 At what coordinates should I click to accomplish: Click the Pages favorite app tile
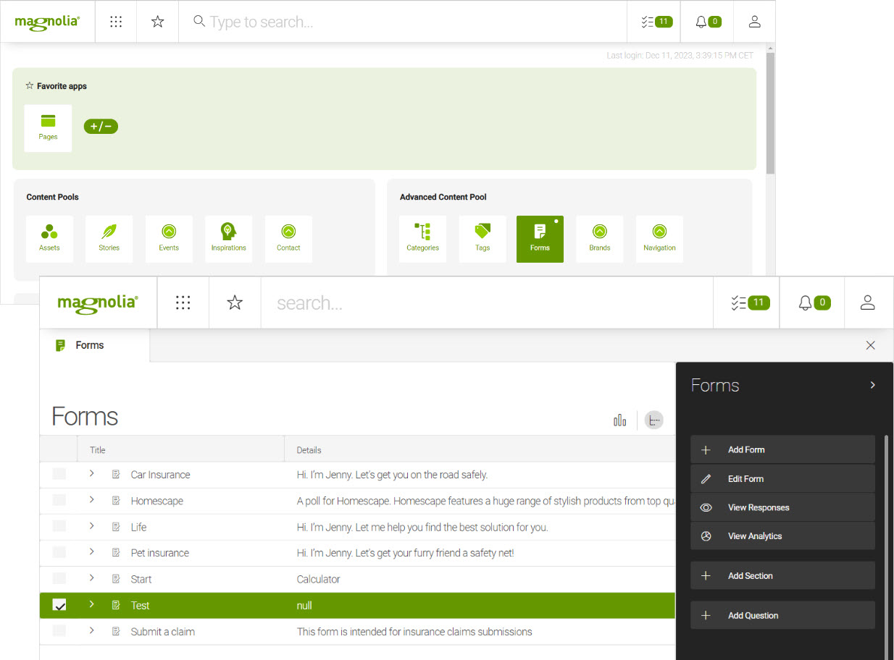tap(48, 128)
